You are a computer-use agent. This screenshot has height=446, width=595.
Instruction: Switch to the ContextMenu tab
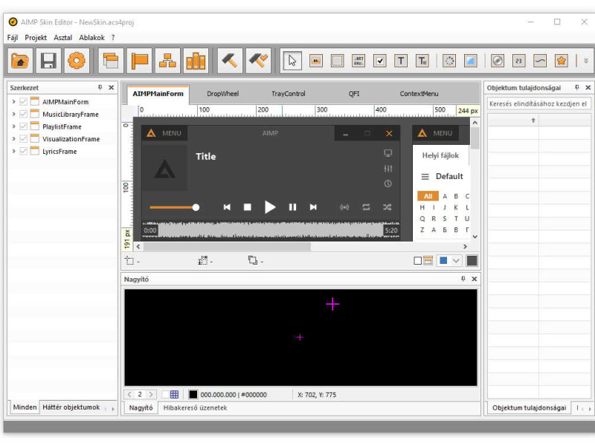[x=419, y=94]
